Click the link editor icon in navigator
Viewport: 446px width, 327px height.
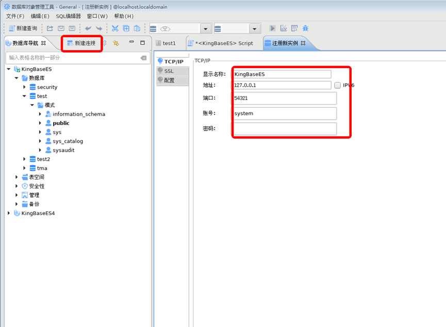105,43
